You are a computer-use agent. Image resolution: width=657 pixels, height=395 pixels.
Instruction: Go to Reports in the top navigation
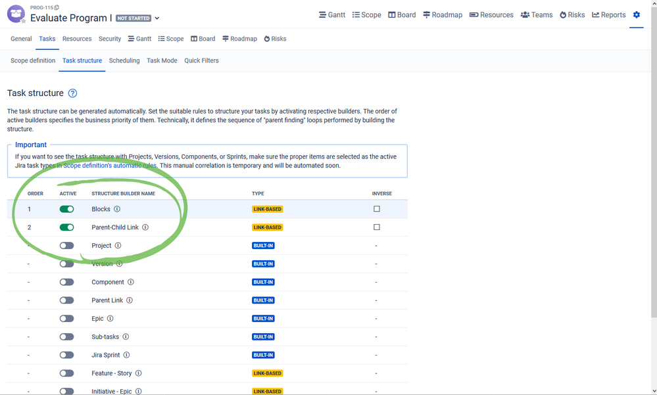[608, 14]
